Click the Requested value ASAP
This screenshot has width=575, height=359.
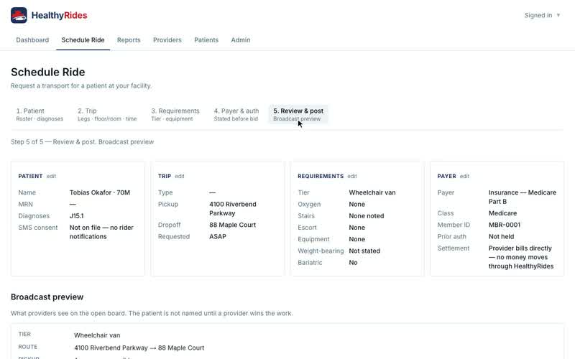tap(218, 237)
